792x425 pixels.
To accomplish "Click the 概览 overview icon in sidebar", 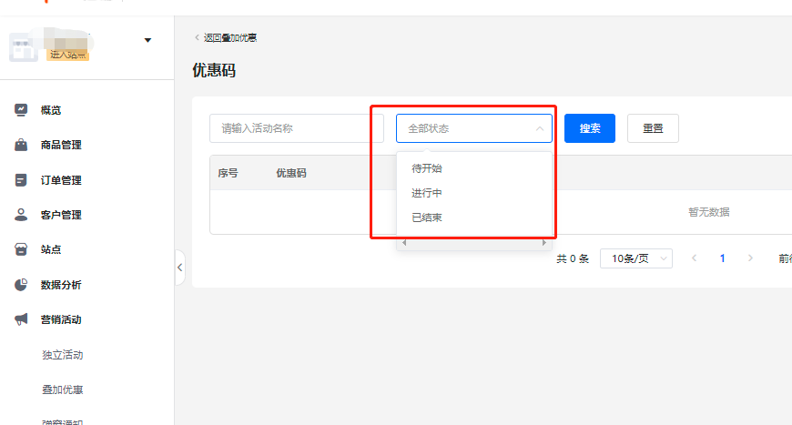I will [21, 110].
